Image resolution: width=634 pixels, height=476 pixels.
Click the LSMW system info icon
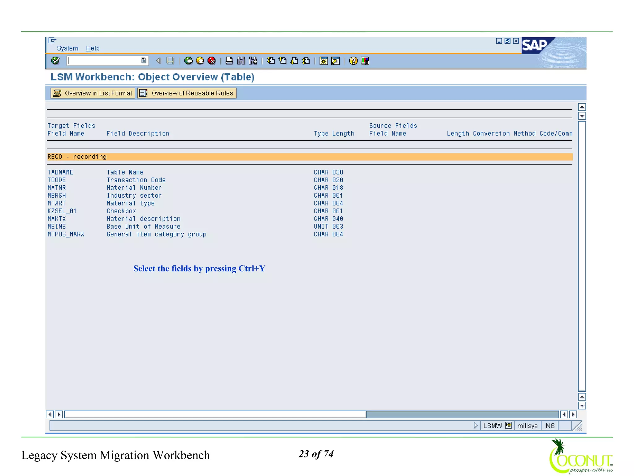click(x=508, y=425)
